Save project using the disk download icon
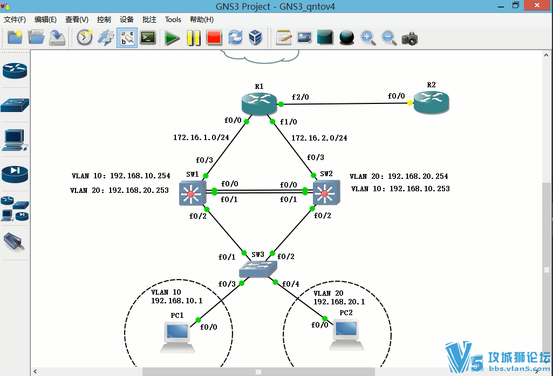553x376 pixels. pos(57,37)
